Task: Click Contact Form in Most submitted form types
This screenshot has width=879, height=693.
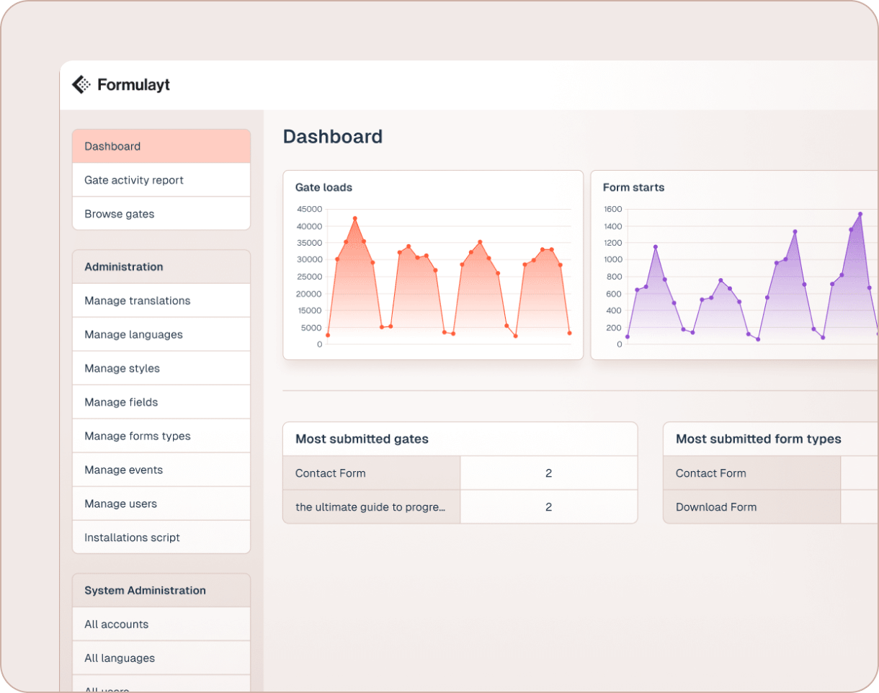Action: tap(711, 473)
